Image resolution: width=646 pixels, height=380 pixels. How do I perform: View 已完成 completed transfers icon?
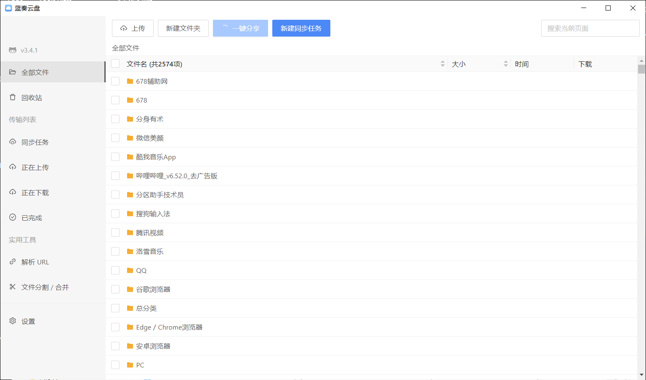(13, 217)
